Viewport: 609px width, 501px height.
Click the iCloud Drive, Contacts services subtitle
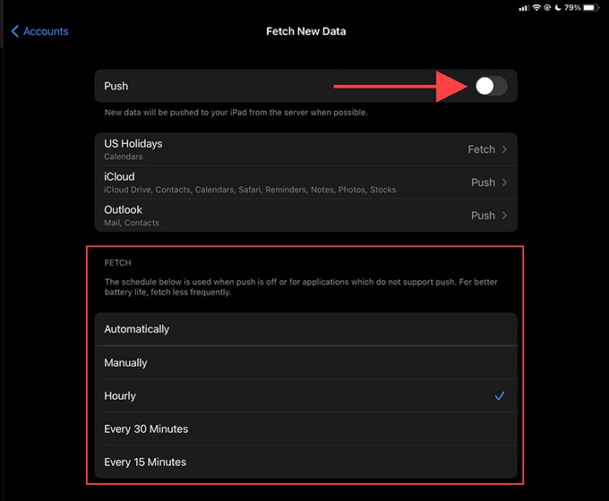(x=250, y=190)
